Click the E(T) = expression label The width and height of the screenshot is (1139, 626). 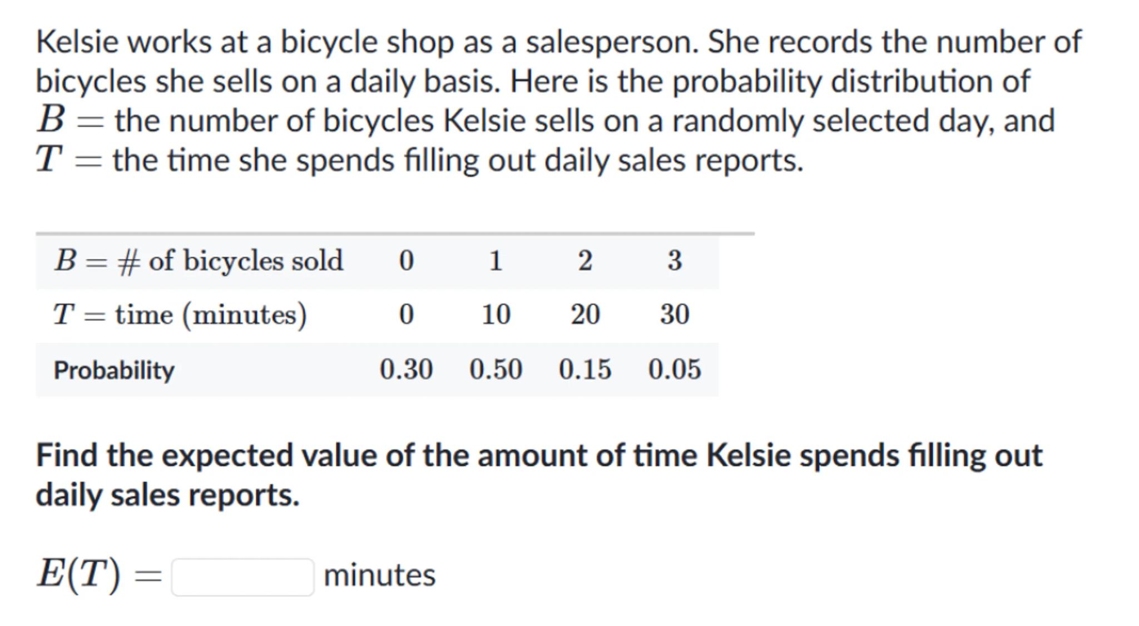(x=99, y=574)
